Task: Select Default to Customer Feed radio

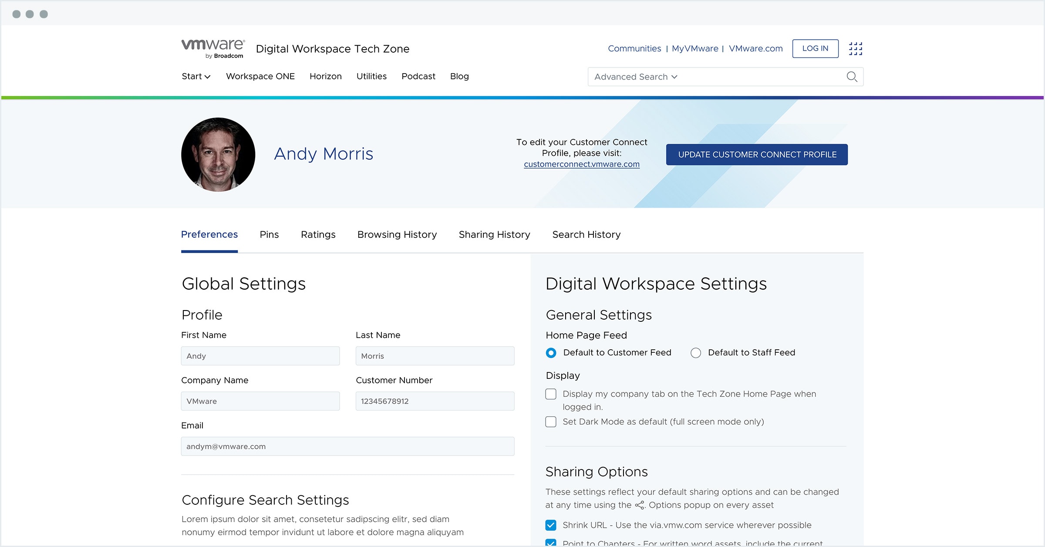Action: [551, 353]
